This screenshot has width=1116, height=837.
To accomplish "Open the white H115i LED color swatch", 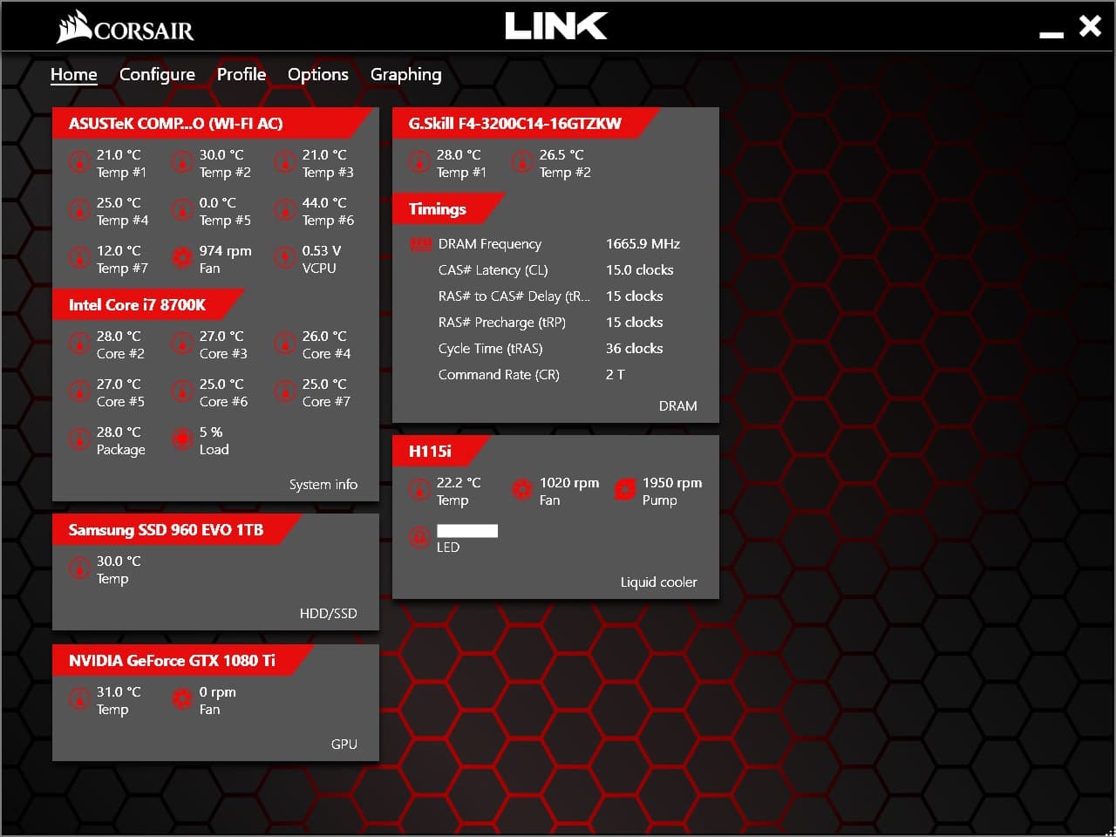I will [x=467, y=531].
